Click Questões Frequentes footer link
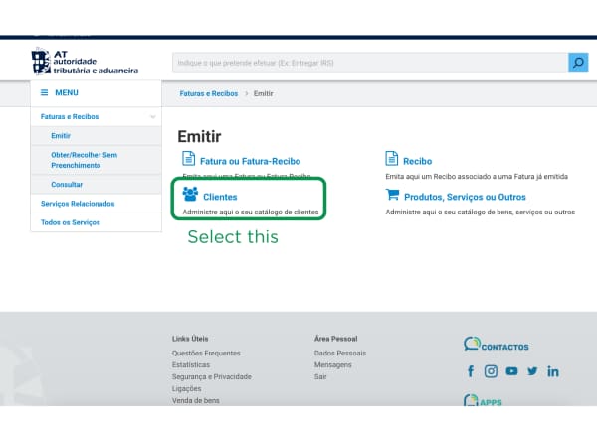 click(x=206, y=354)
